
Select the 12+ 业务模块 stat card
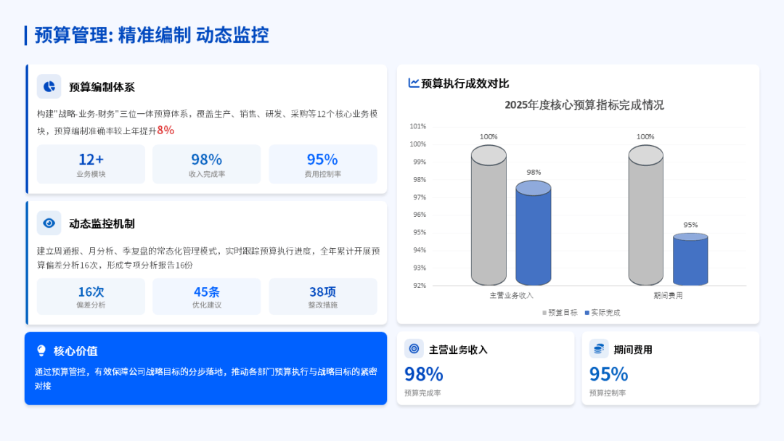click(91, 164)
